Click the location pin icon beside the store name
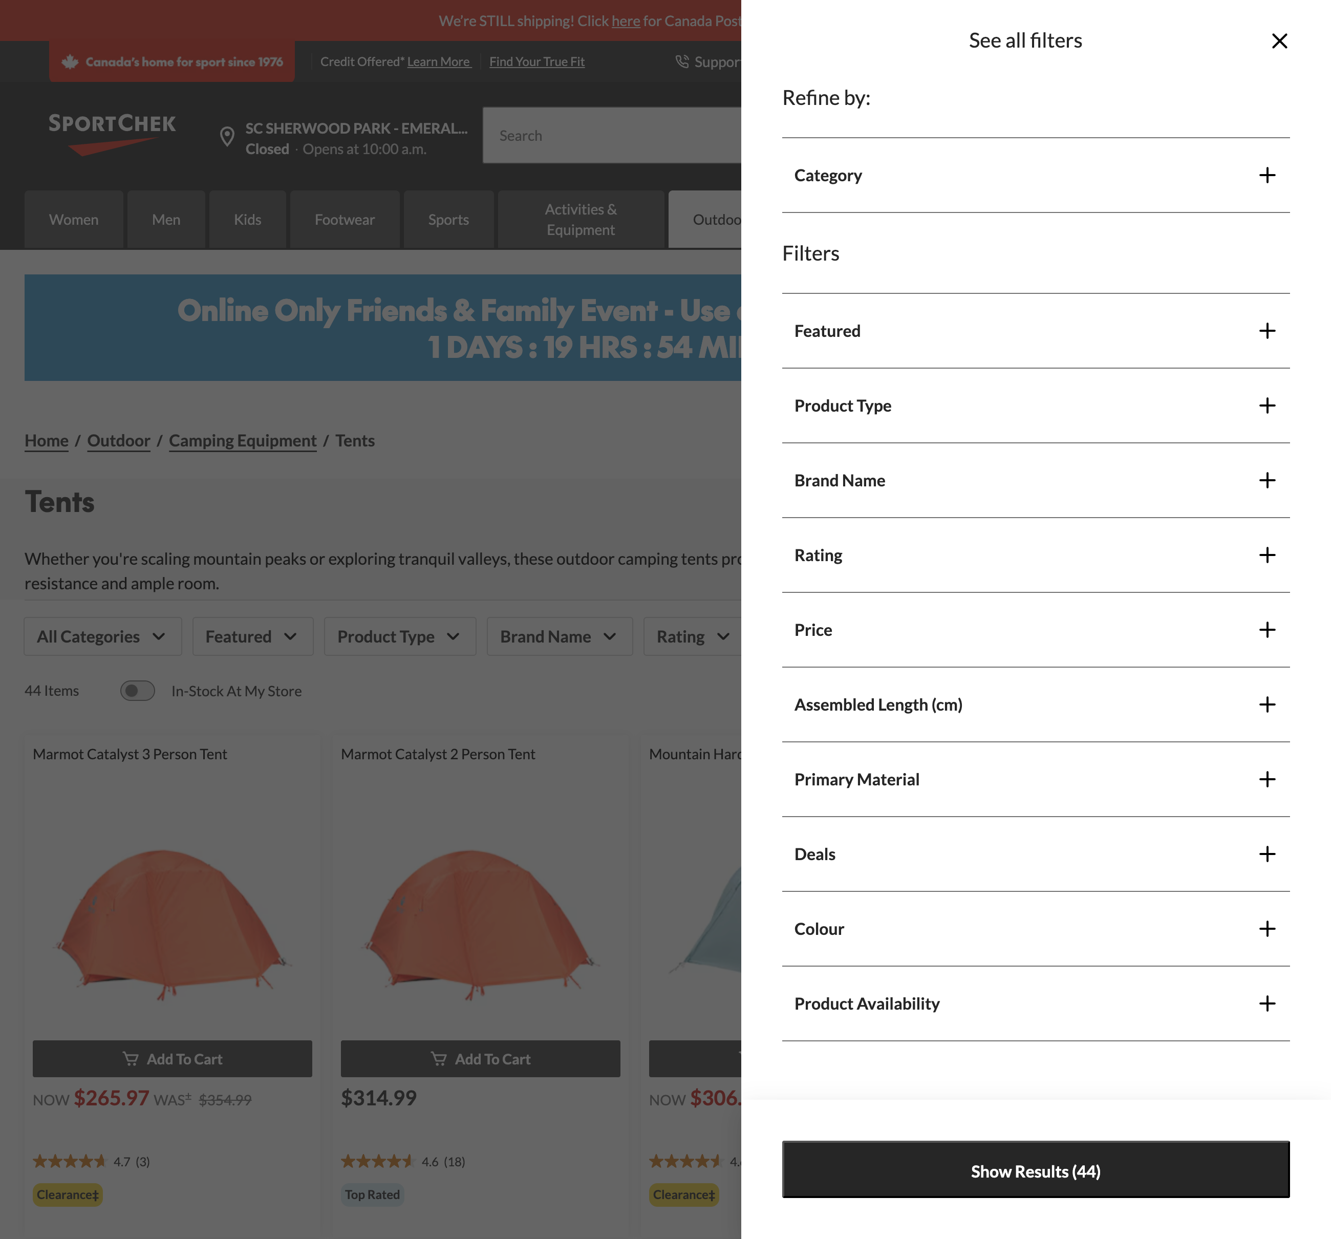The width and height of the screenshot is (1331, 1239). (227, 137)
